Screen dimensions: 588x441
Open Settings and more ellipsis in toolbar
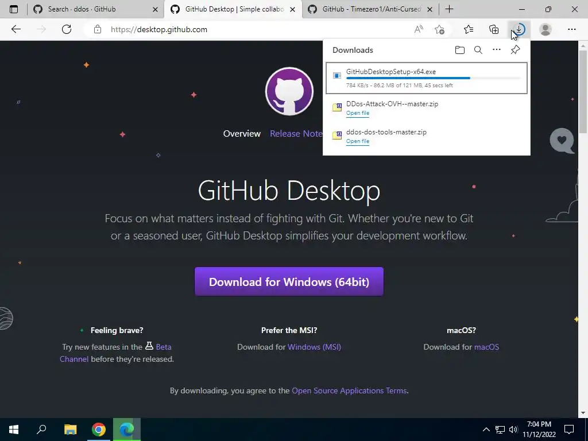pos(571,29)
